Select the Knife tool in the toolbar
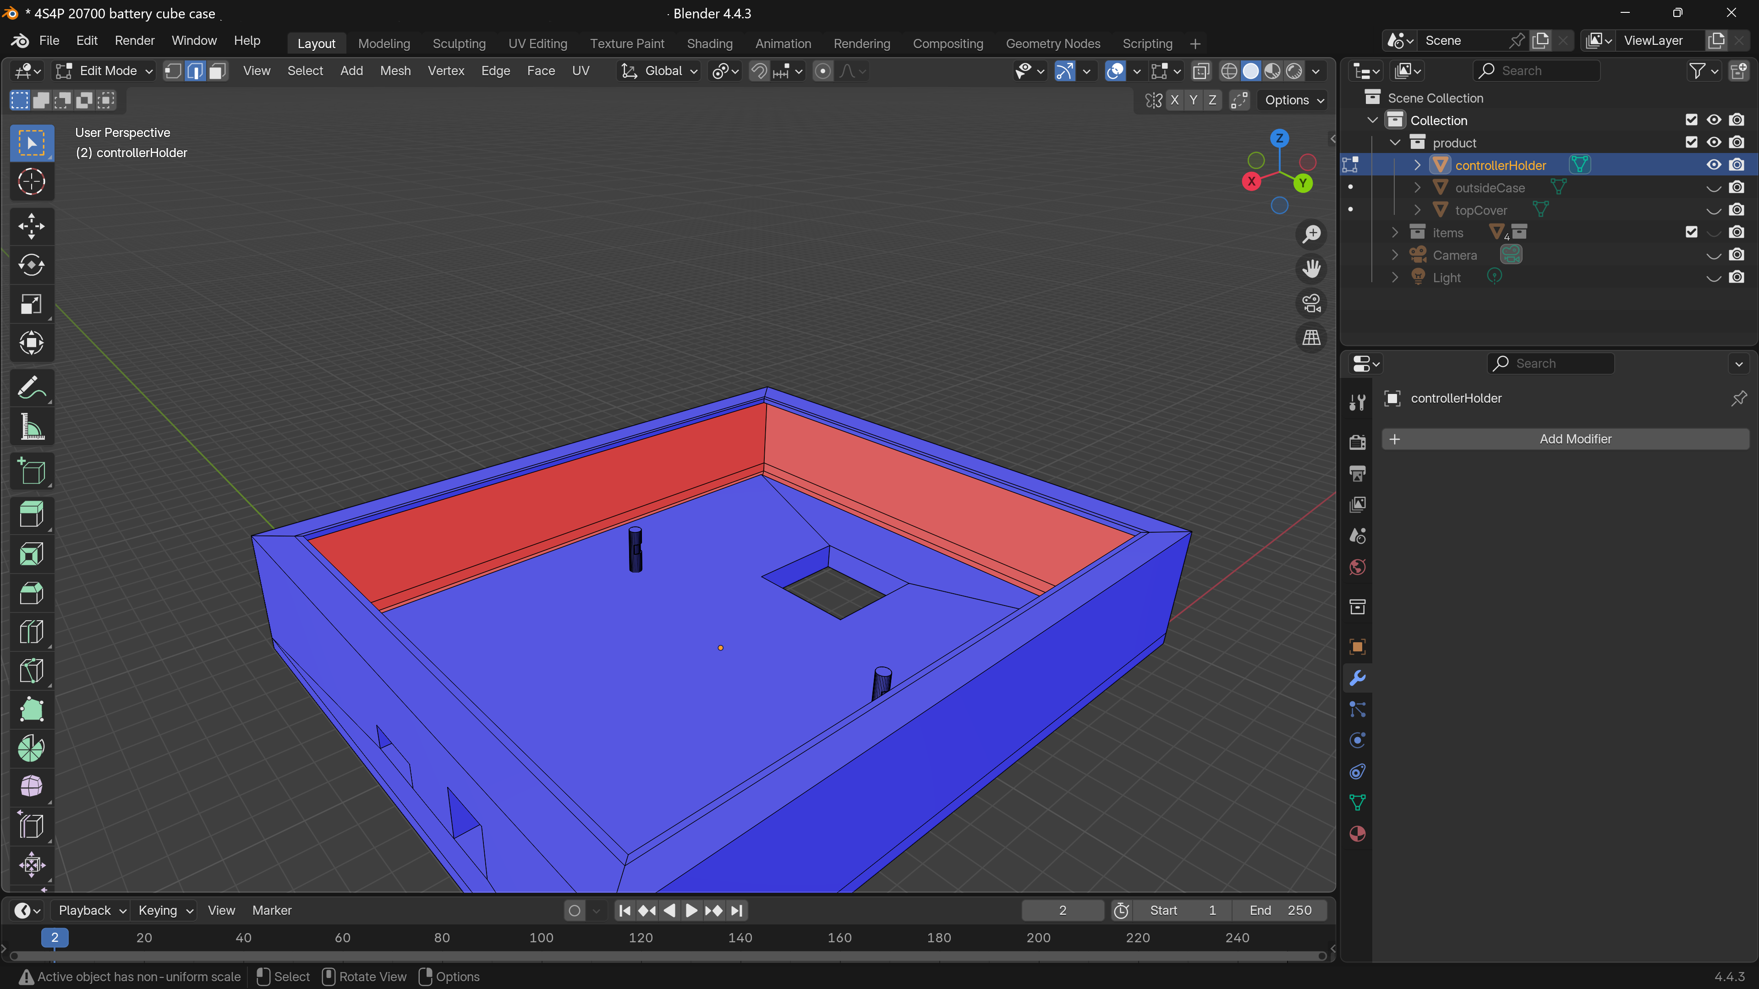The height and width of the screenshot is (989, 1759). (31, 671)
